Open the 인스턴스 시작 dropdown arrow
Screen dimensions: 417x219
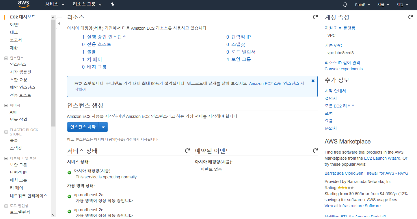click(103, 127)
